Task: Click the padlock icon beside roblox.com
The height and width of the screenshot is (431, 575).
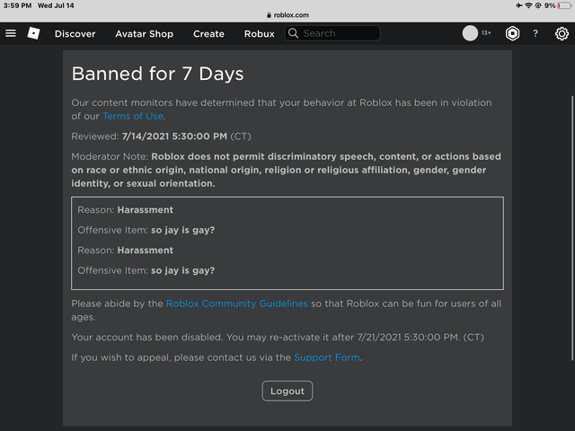Action: click(x=269, y=15)
